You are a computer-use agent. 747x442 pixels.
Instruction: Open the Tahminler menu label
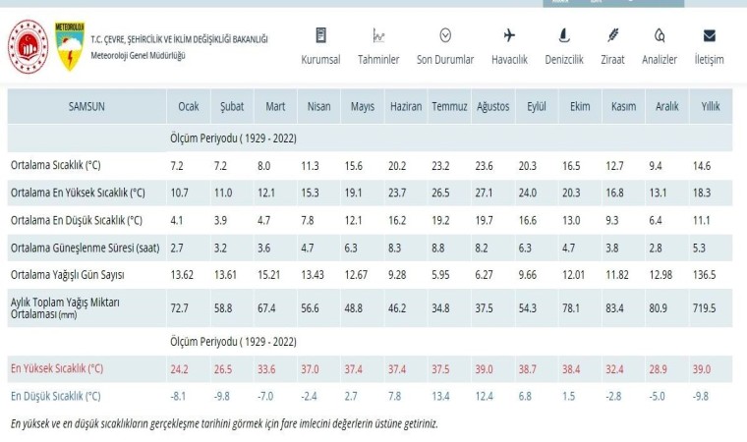click(378, 60)
